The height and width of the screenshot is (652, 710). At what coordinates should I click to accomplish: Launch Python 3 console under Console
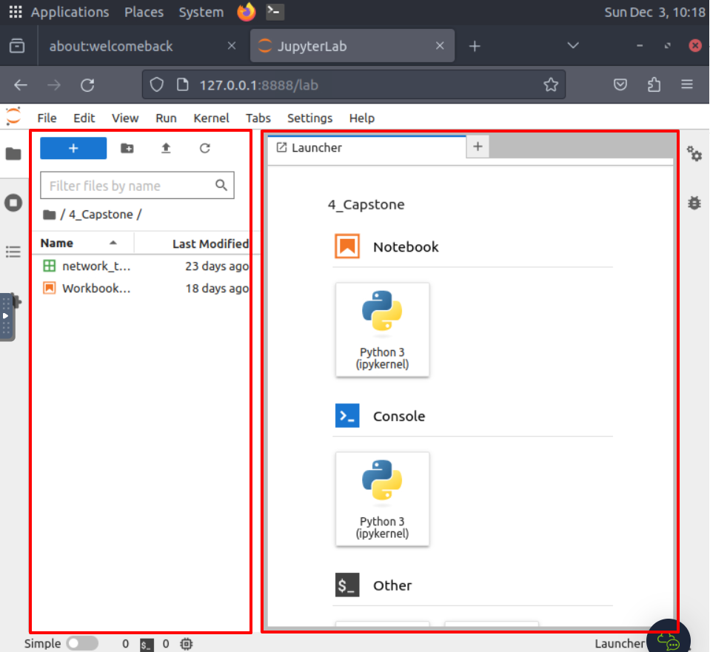click(383, 499)
